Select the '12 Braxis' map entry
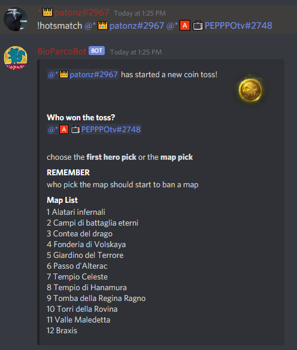Image resolution: width=297 pixels, height=350 pixels. (x=62, y=331)
